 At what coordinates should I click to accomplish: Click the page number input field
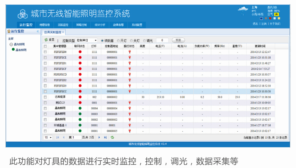pos(77,138)
